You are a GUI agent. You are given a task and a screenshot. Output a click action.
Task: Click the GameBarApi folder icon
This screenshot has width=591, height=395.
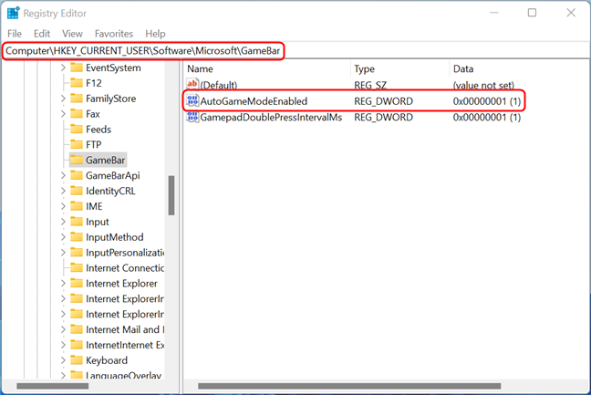coord(77,176)
